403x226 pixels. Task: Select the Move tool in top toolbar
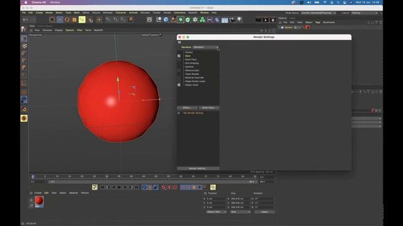coord(60,19)
